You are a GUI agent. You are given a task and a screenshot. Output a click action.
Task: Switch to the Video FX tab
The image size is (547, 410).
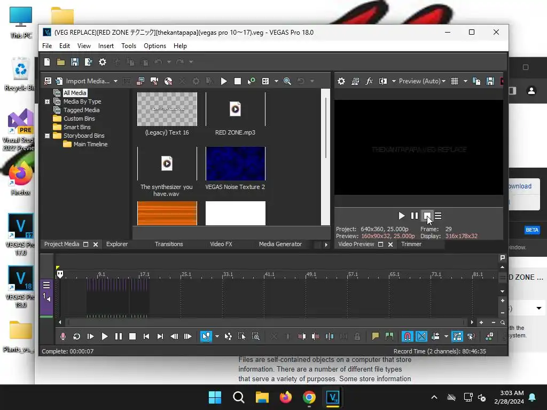[x=221, y=244]
